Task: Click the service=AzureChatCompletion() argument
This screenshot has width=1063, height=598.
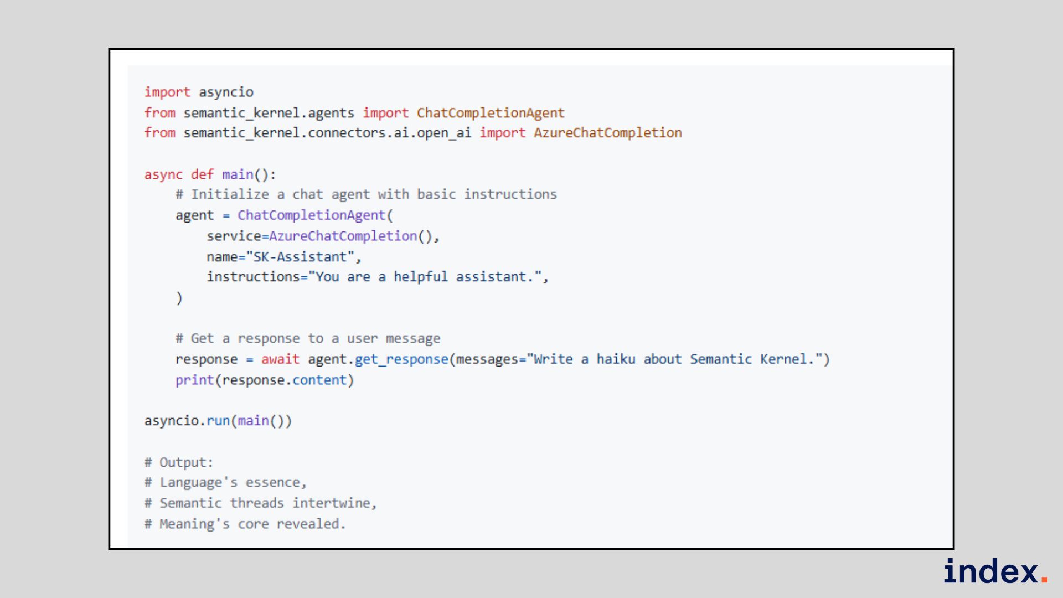Action: (323, 236)
